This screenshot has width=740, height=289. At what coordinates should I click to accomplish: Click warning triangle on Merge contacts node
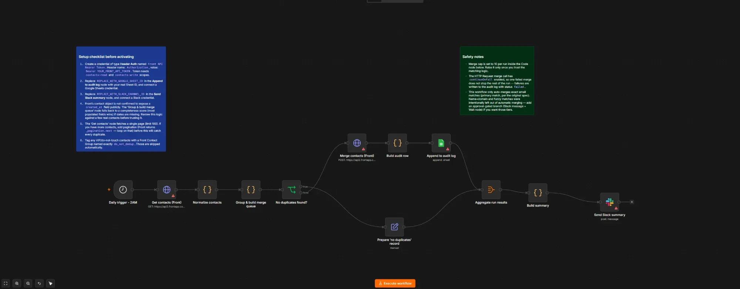coord(363,149)
